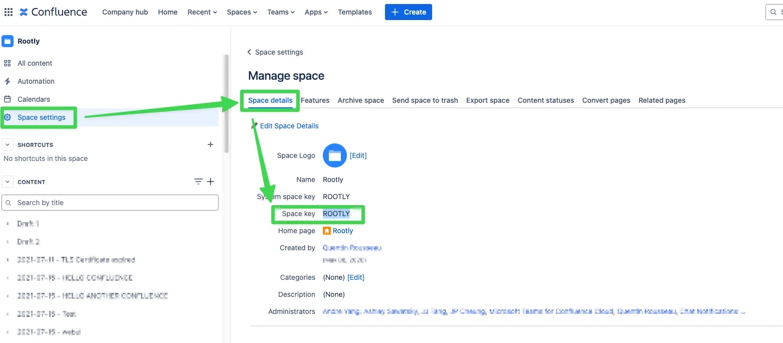This screenshot has width=783, height=343.
Task: Click the sidebar vertical scrollbar
Action: (x=226, y=103)
